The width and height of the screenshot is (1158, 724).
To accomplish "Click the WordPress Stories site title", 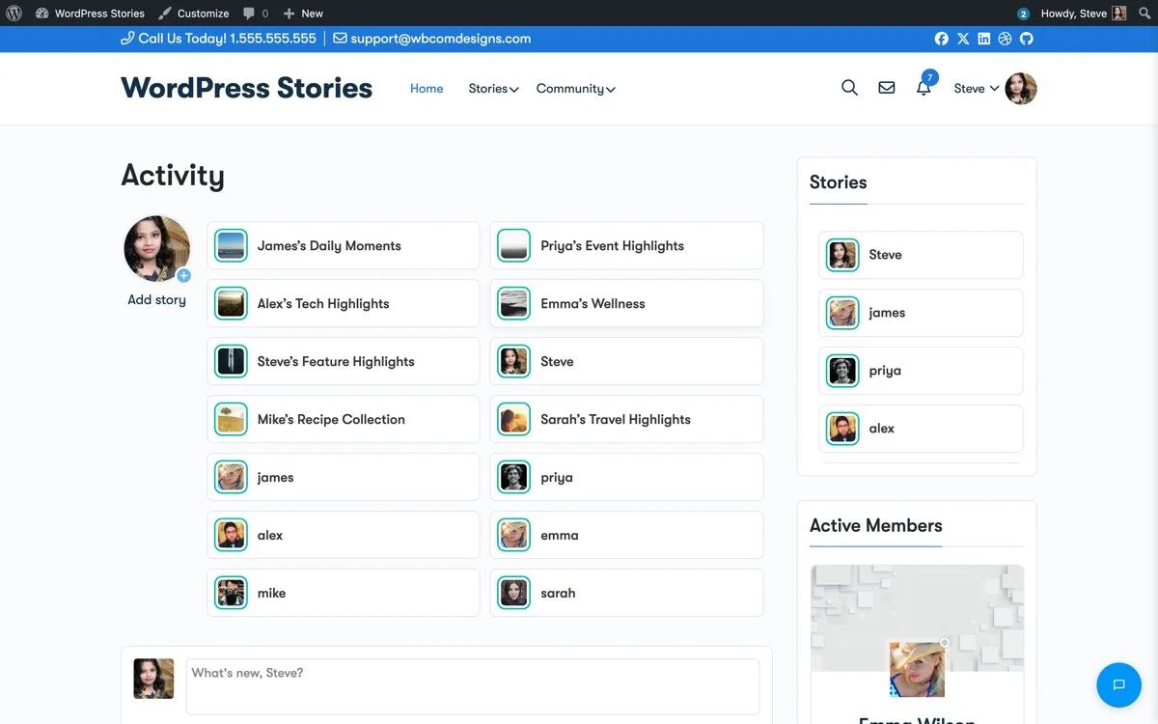I will tap(246, 88).
